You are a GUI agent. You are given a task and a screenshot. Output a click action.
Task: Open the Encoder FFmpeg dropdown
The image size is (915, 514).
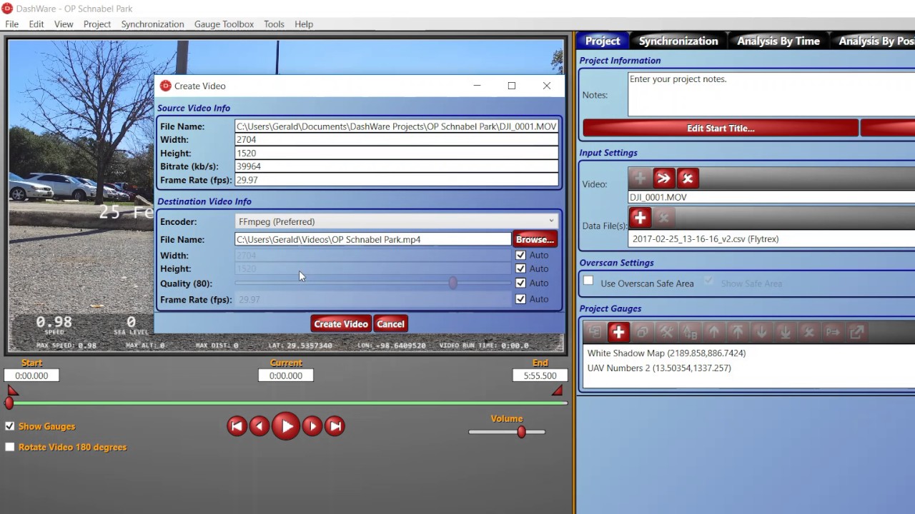tap(396, 221)
